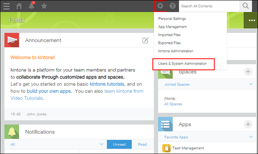The height and width of the screenshot is (154, 258).
Task: Open the Task Management app link
Action: pos(188,148)
